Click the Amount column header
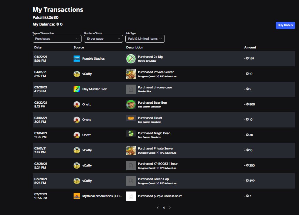The width and height of the screenshot is (299, 215). pyautogui.click(x=250, y=47)
